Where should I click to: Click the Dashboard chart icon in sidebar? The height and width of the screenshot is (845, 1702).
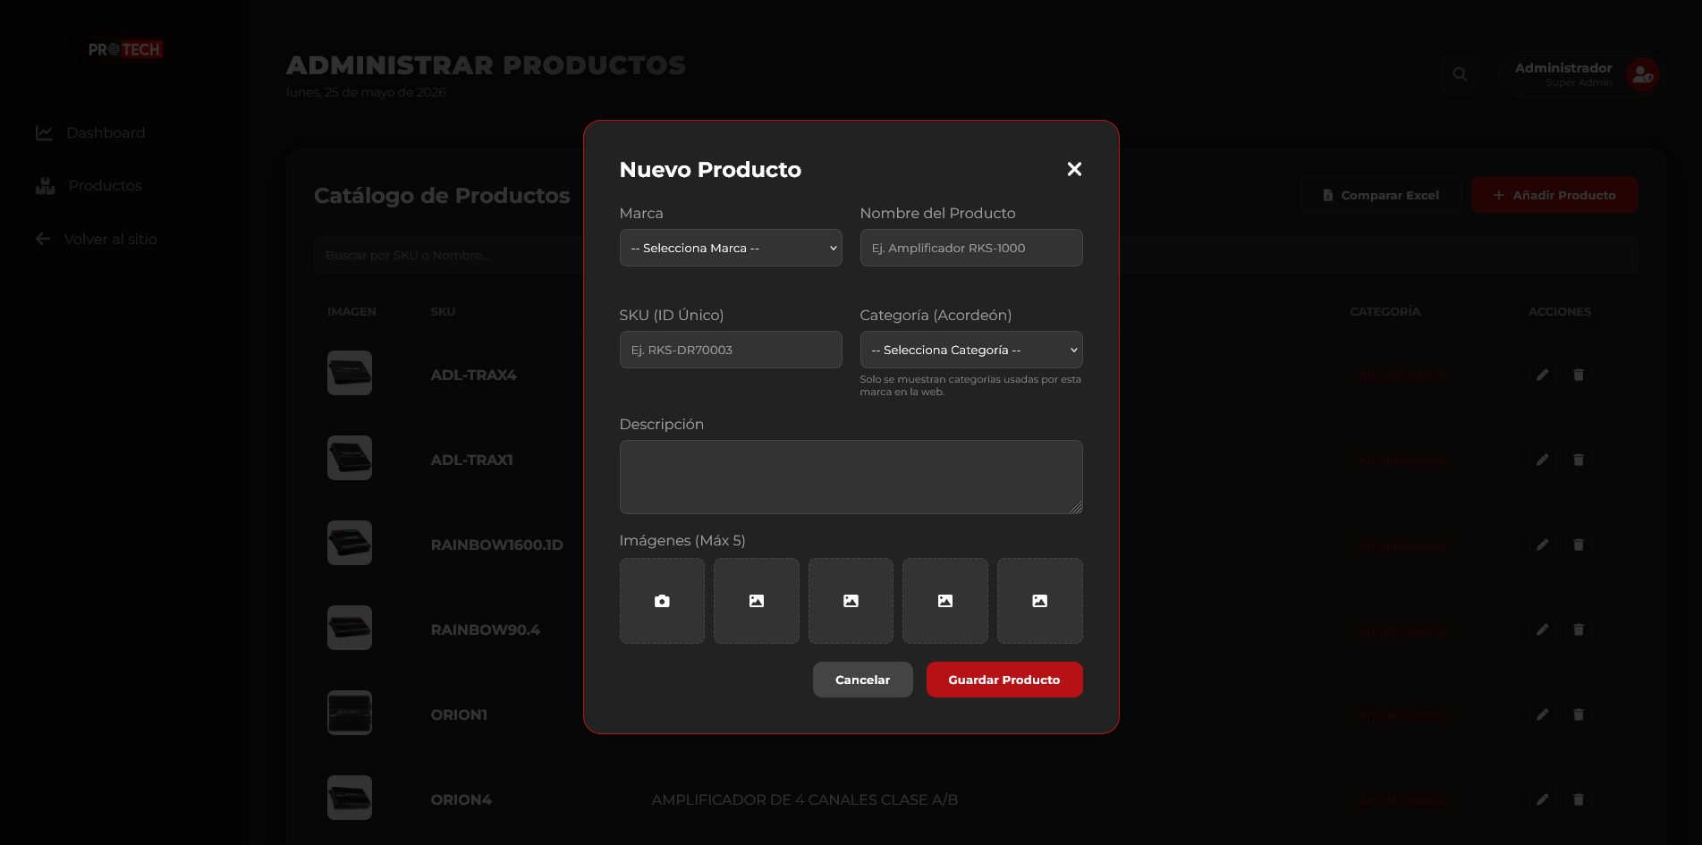(45, 132)
